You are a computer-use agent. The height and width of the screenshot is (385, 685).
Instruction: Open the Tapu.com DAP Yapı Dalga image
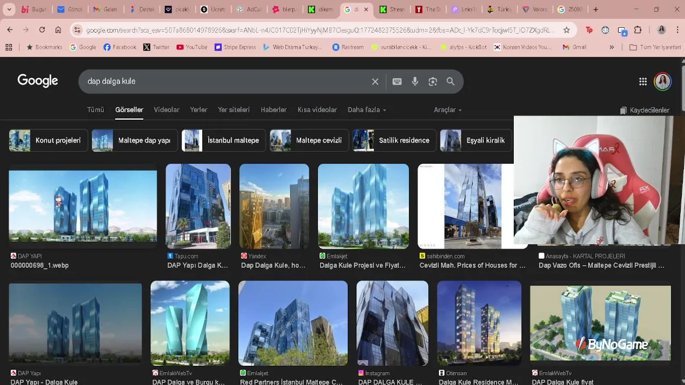pyautogui.click(x=198, y=206)
